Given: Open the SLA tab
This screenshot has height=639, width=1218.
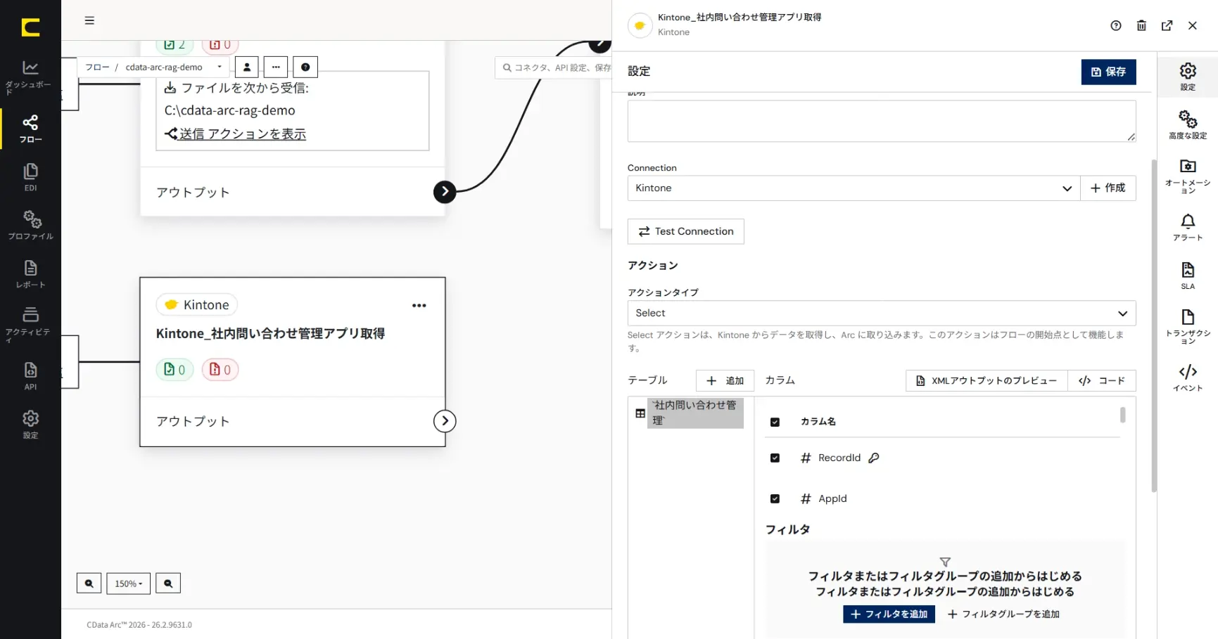Looking at the screenshot, I should click(1188, 276).
